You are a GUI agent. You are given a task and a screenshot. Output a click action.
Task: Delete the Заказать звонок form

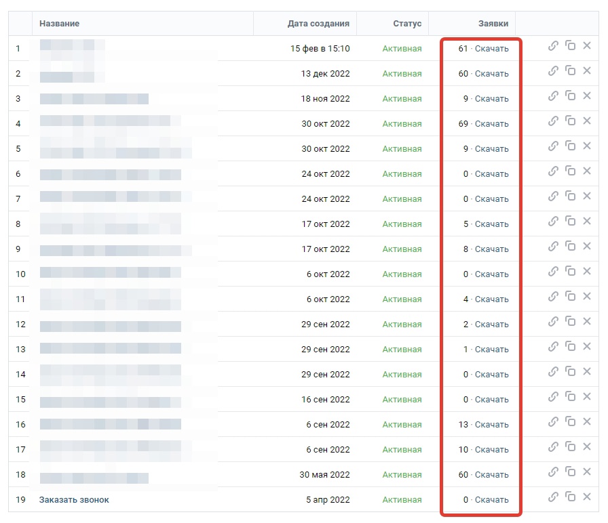click(x=587, y=497)
